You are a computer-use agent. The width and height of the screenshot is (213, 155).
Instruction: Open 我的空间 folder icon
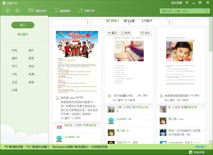[x=31, y=11]
